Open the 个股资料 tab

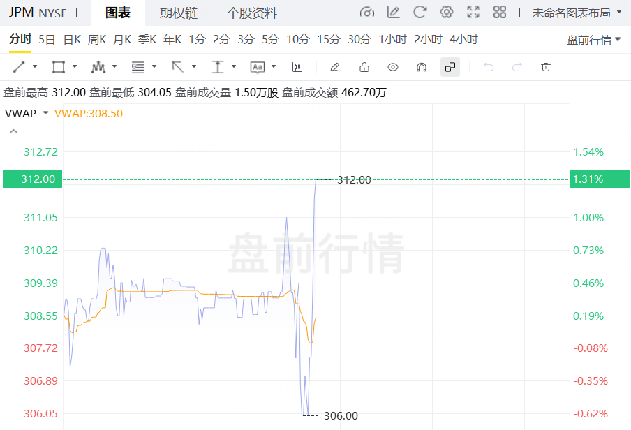coord(252,13)
